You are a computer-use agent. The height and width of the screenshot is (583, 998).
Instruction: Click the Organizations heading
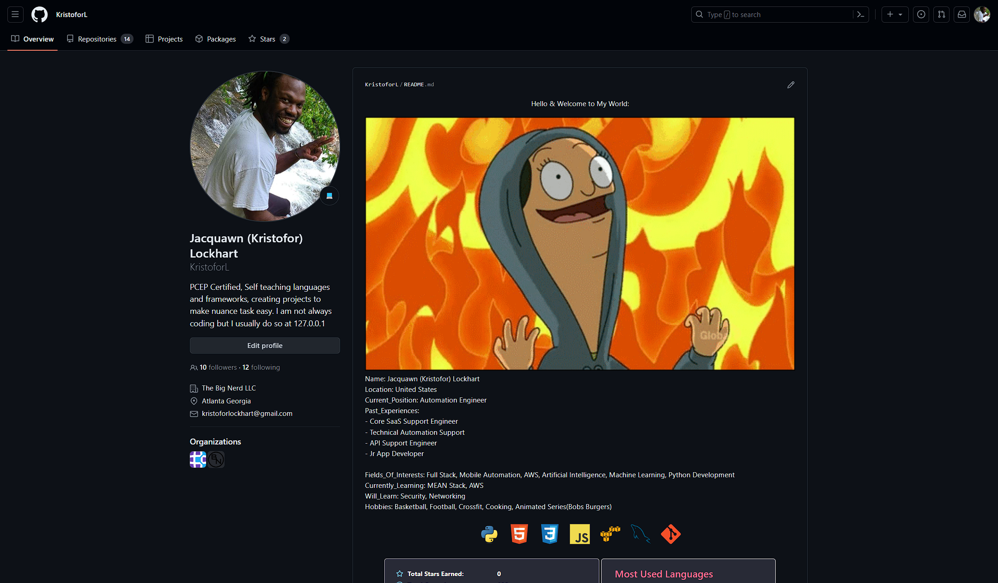click(215, 442)
